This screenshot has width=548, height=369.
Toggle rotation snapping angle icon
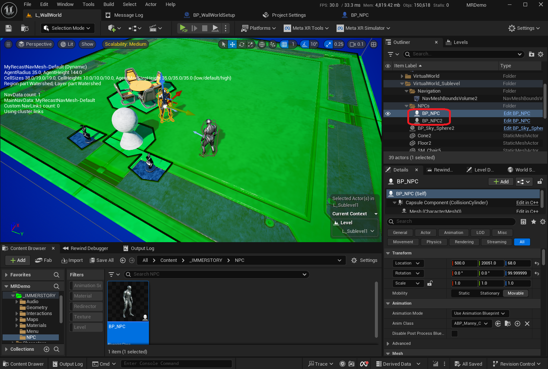point(305,44)
